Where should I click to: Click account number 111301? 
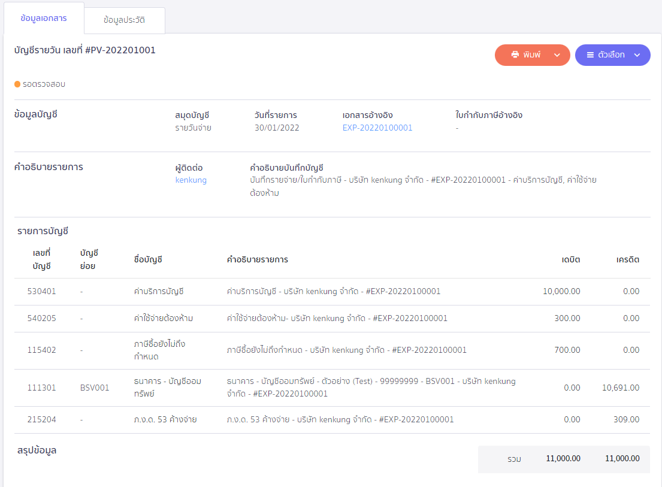[42, 388]
